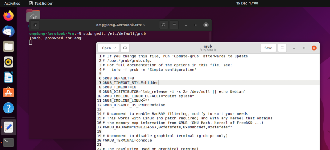Click 'For full documentation' comment line
This screenshot has width=330, height=150.
(x=167, y=65)
